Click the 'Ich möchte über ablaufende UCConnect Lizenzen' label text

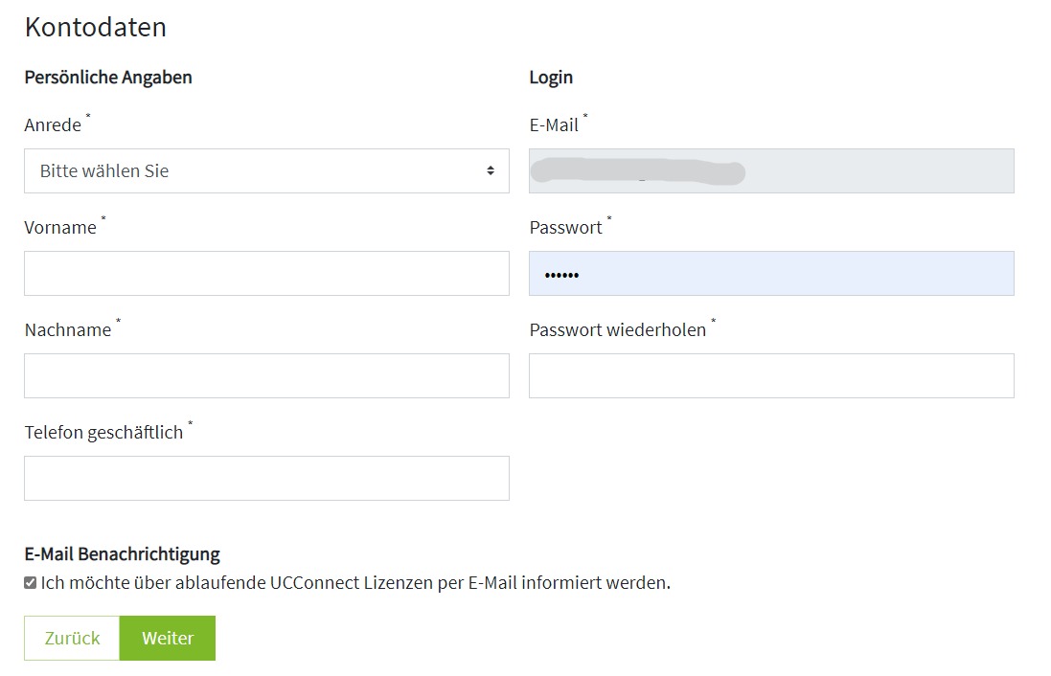[x=355, y=582]
